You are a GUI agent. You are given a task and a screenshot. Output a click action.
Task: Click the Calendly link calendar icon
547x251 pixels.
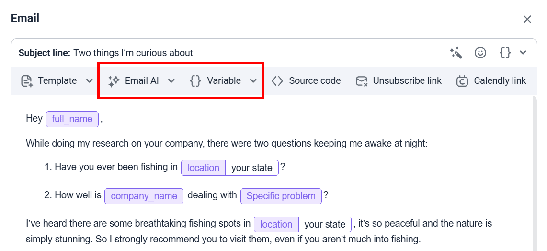tap(462, 81)
